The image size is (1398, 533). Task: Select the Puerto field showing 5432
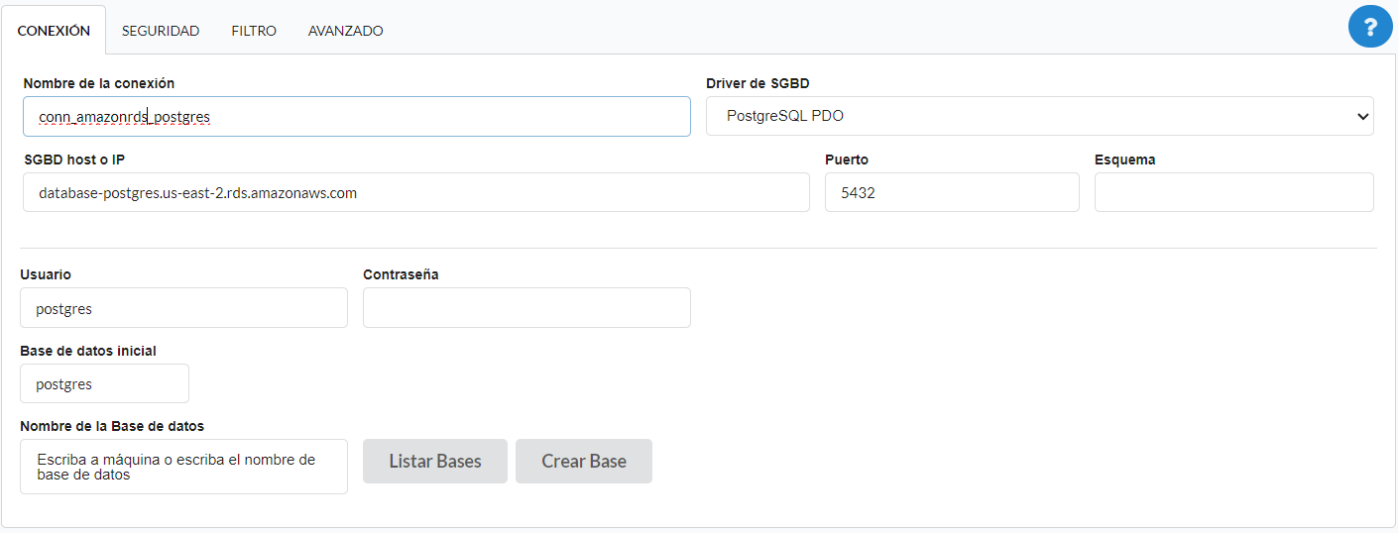pos(952,192)
